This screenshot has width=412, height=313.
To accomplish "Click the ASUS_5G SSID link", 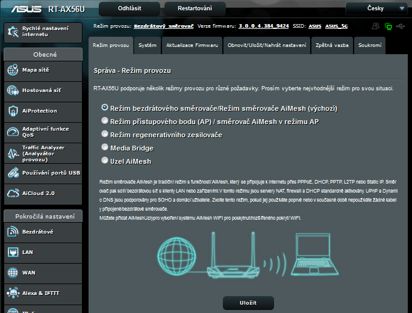I will tap(335, 26).
